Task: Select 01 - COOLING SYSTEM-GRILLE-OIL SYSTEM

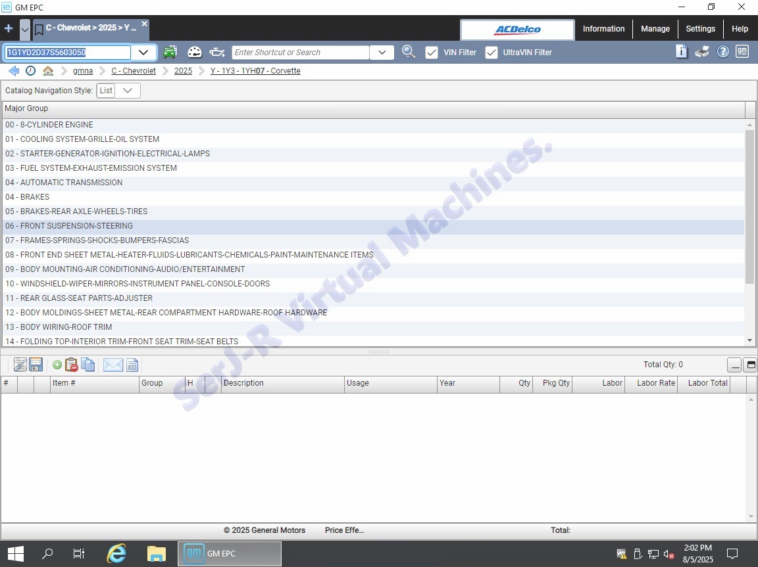Action: click(x=372, y=139)
